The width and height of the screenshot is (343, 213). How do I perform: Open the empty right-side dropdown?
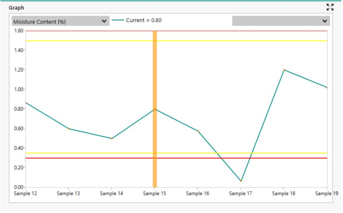tap(281, 21)
